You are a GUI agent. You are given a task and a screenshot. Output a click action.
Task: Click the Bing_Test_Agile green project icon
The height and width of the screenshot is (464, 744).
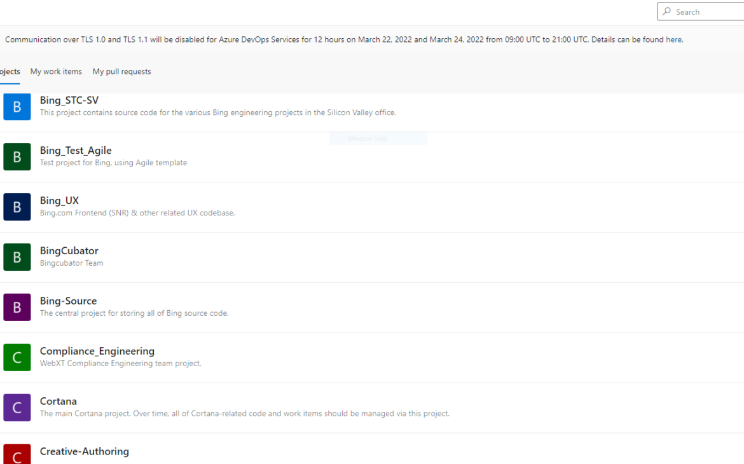pyautogui.click(x=17, y=156)
